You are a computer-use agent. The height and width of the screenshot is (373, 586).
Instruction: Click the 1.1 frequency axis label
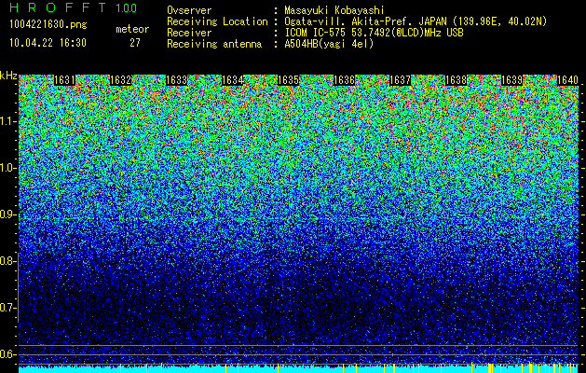point(7,121)
